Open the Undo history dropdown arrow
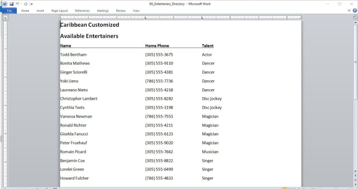Viewport: 358px width, 189px height. 21,4
